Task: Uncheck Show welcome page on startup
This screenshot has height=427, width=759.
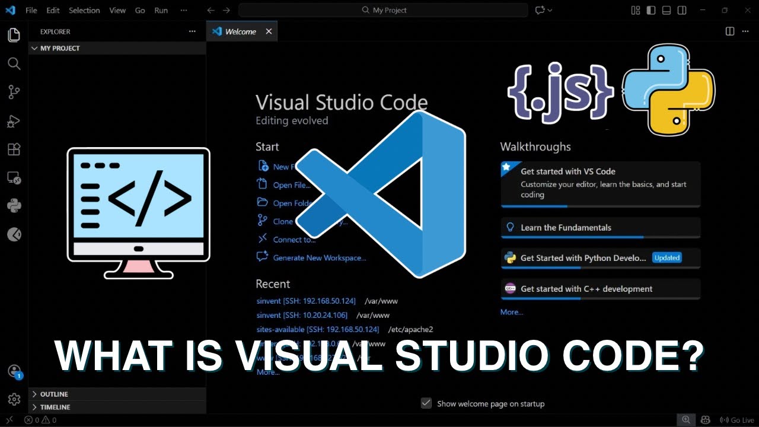Action: [426, 403]
